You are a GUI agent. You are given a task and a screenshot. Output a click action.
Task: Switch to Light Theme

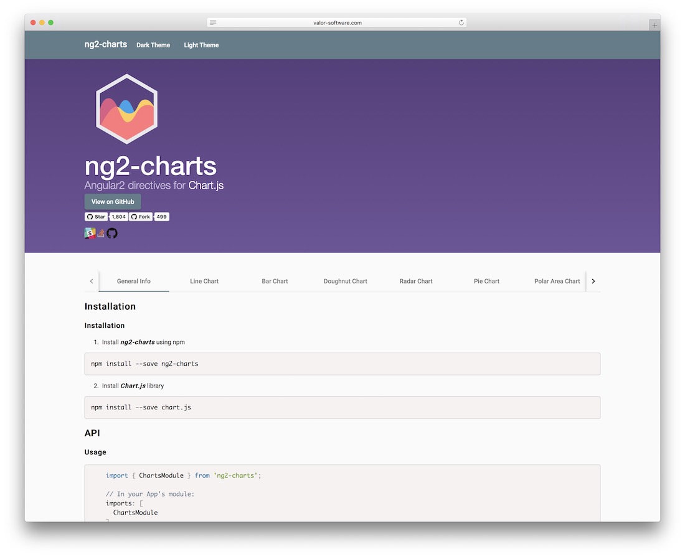coord(201,45)
